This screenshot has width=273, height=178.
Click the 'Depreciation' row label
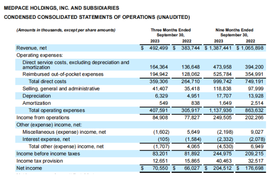37,96
